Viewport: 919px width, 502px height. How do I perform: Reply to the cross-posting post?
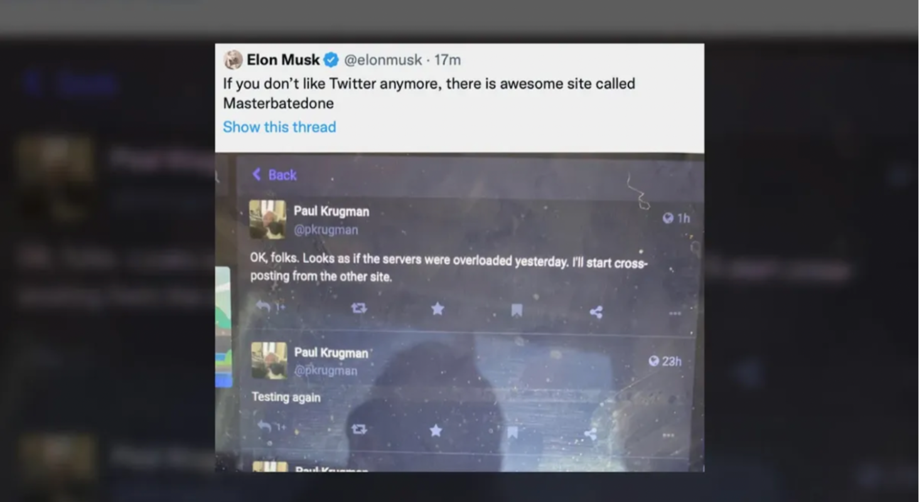tap(264, 306)
